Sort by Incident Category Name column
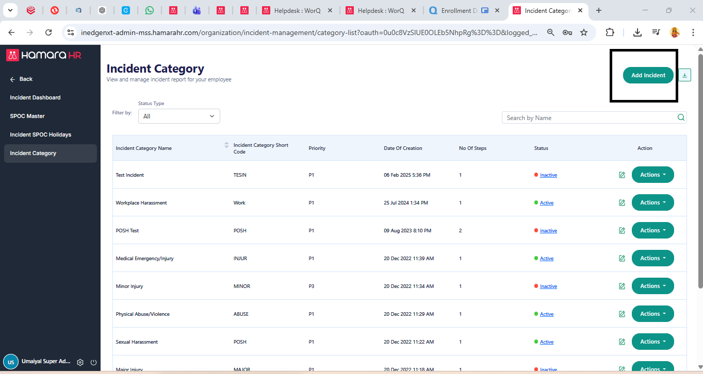Viewport: 703px width, 374px height. tap(226, 145)
